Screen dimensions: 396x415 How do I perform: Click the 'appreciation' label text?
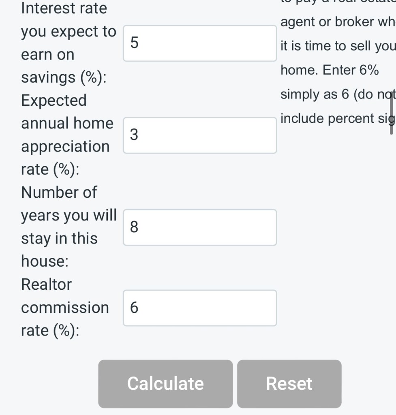pyautogui.click(x=65, y=146)
